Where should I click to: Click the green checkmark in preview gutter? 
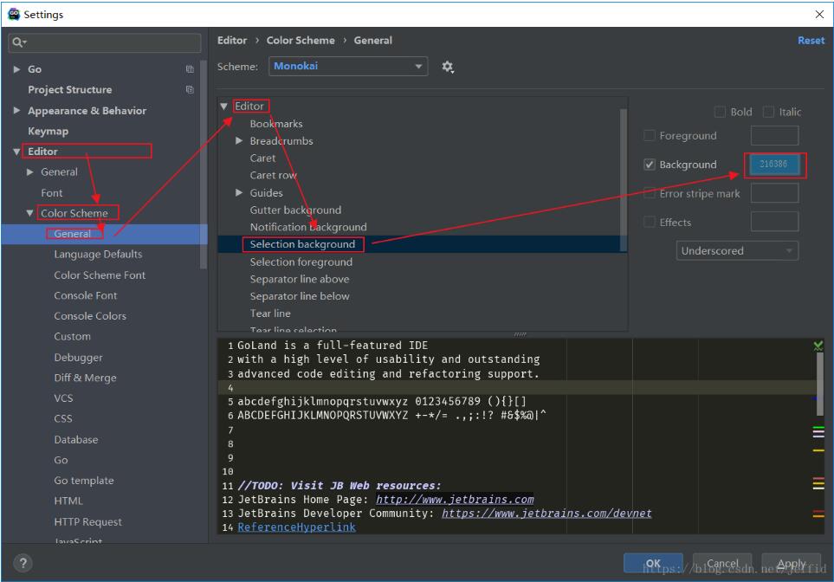coord(818,346)
